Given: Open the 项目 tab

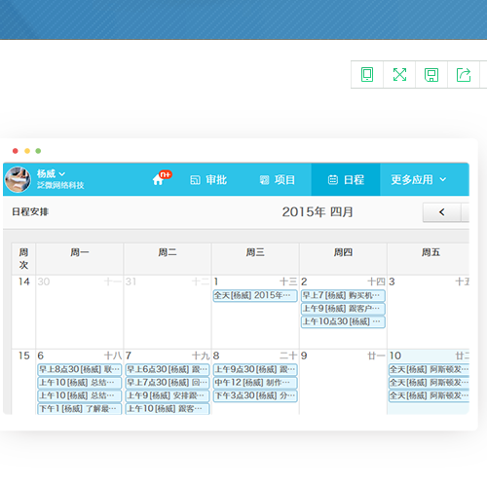Looking at the screenshot, I should point(278,179).
